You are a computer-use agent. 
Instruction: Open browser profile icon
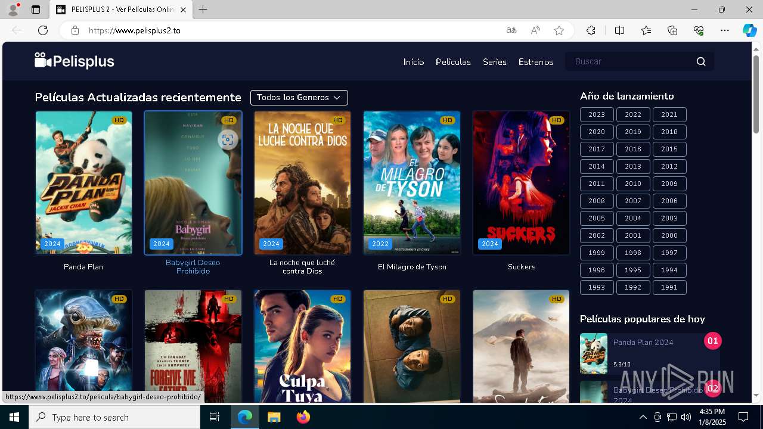[x=13, y=10]
